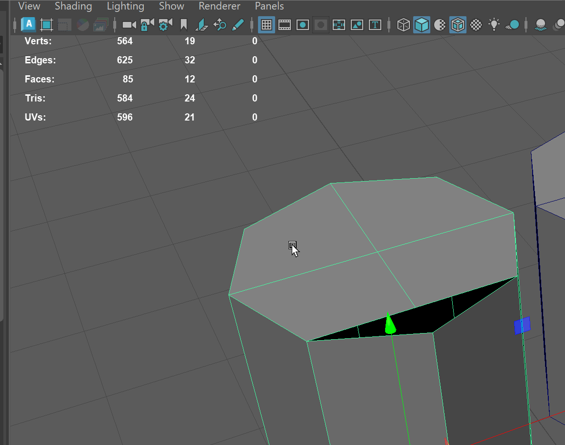This screenshot has width=565, height=445.
Task: Click the Textured checkerboard display button
Action: tap(476, 25)
